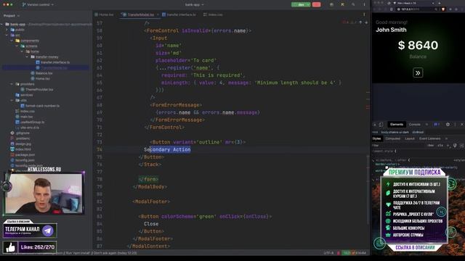
Task: Open the Version control dropdown
Action: point(38,5)
